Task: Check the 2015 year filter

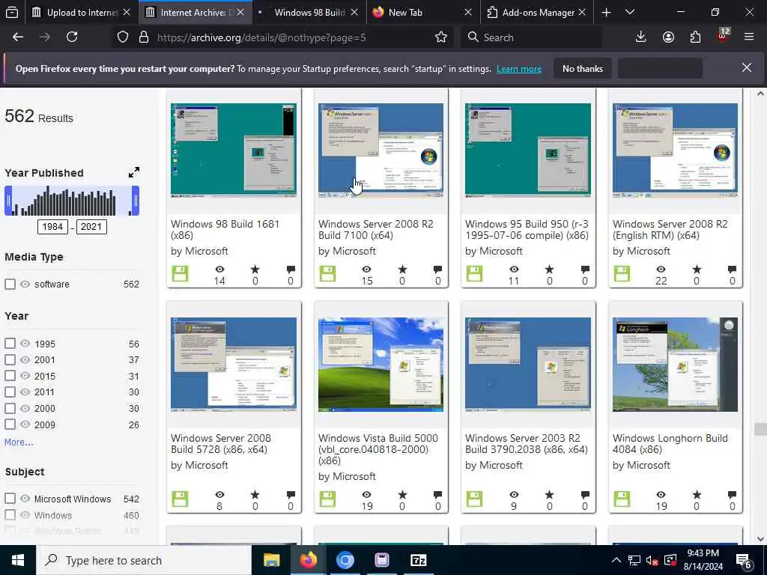Action: (x=10, y=376)
